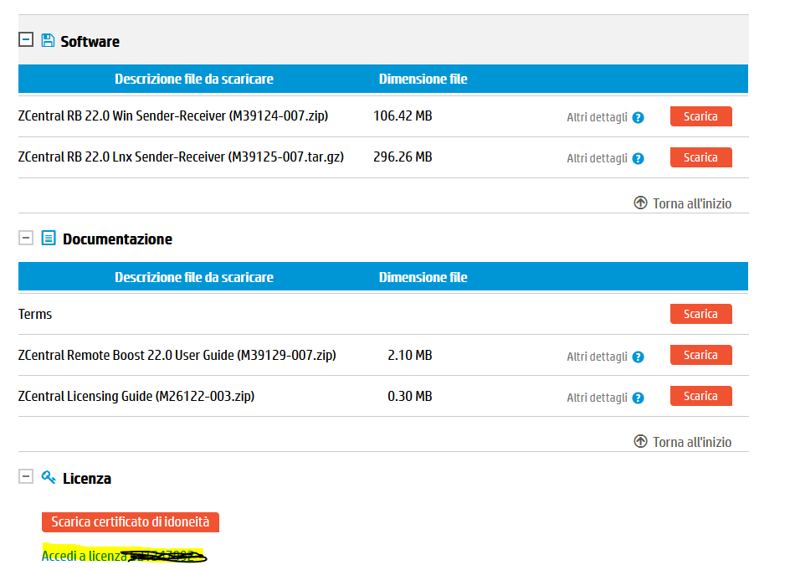Viewport: 790px width, 570px height.
Task: Download the ZCentral Licensing Guide
Action: [x=700, y=395]
